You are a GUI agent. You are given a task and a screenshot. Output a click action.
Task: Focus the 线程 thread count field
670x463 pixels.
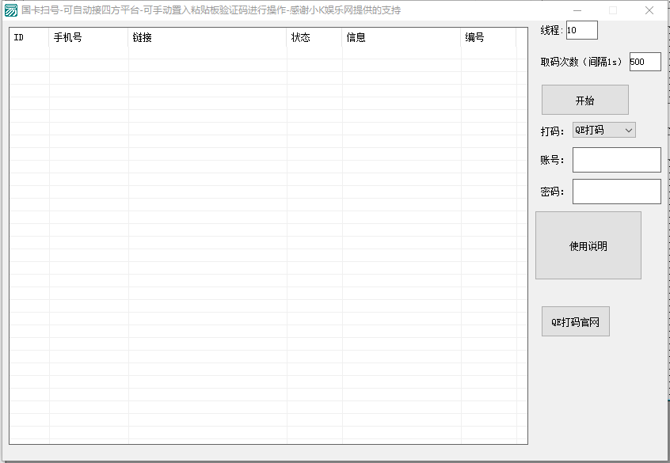tap(581, 30)
